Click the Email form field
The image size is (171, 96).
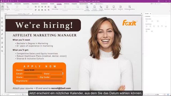pyautogui.click(x=33, y=74)
